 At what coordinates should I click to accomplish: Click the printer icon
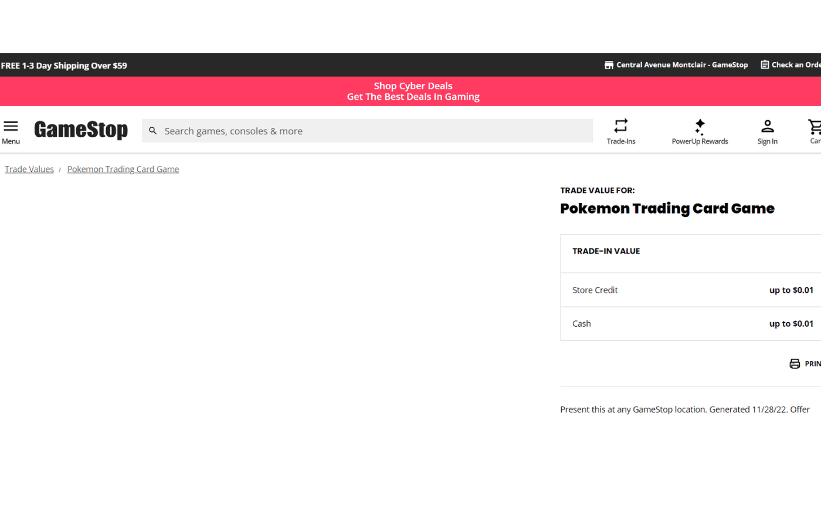795,364
